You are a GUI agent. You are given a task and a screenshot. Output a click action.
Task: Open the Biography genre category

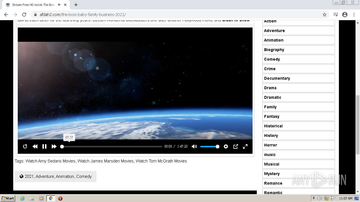coord(299,50)
